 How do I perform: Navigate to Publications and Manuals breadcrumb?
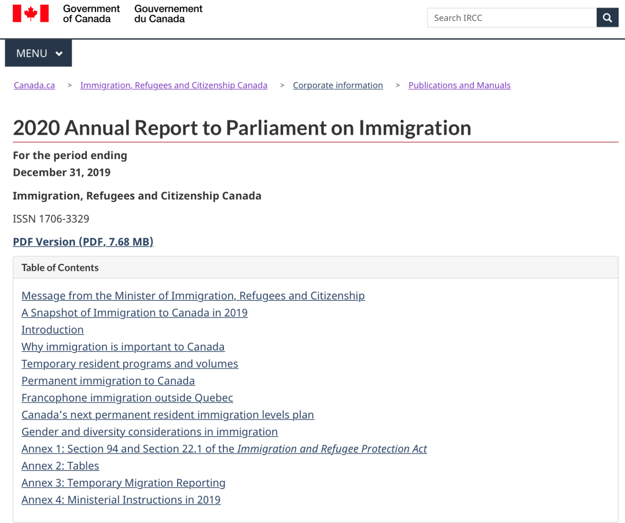click(x=459, y=85)
